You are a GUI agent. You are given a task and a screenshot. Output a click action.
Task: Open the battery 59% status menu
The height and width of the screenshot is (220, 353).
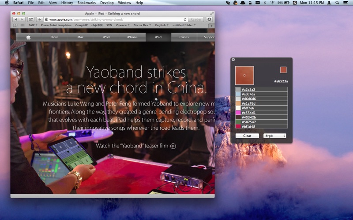pos(283,3)
